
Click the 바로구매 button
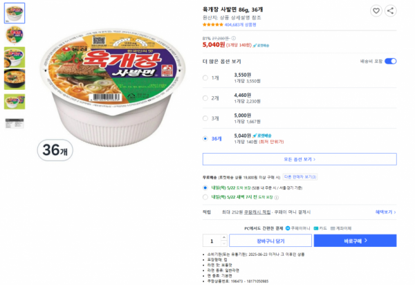(x=355, y=241)
